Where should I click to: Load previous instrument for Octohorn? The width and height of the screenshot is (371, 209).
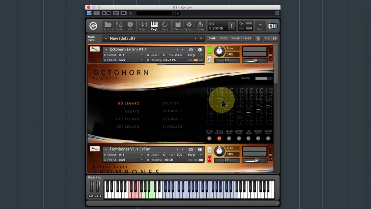(x=177, y=50)
